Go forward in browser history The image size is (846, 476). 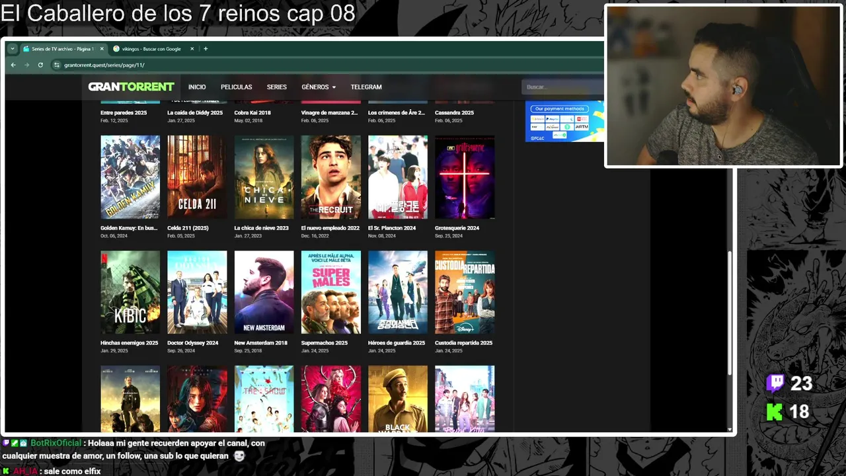point(26,65)
